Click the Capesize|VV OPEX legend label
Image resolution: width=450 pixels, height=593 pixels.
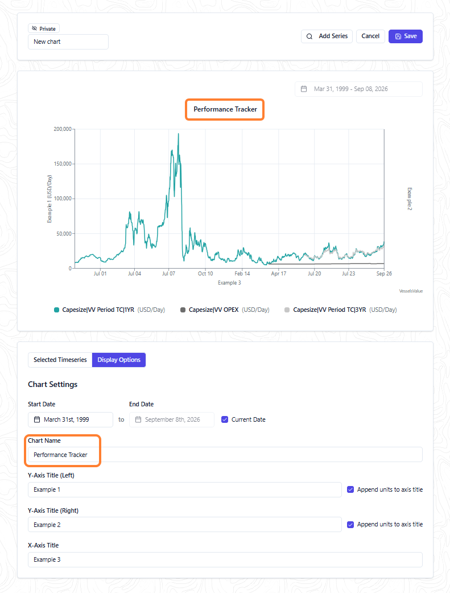214,310
